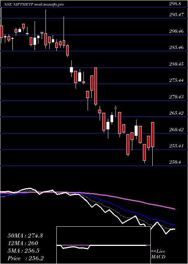Click the 12MA : 260 readout
The width and height of the screenshot is (188, 264).
pos(23,243)
